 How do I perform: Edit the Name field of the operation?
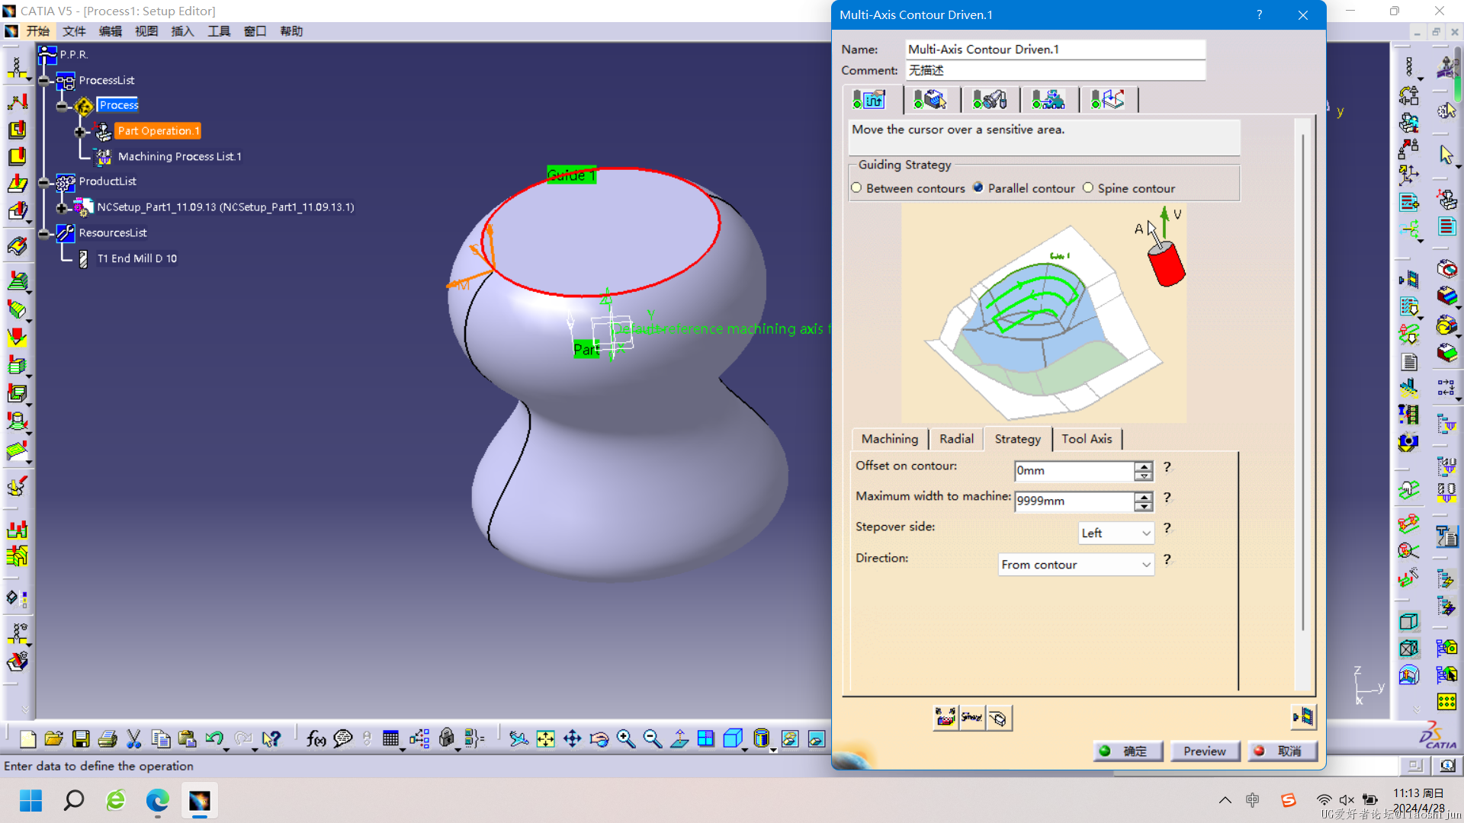(1055, 50)
